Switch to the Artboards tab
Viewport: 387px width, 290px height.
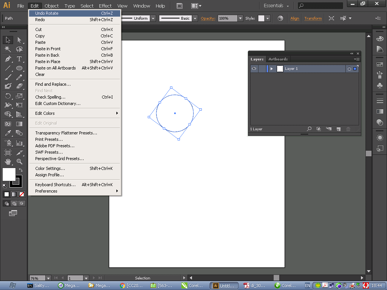(278, 59)
